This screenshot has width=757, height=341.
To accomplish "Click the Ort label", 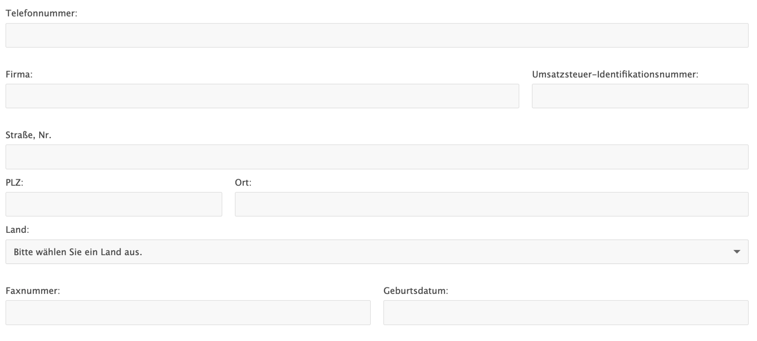I will (243, 182).
